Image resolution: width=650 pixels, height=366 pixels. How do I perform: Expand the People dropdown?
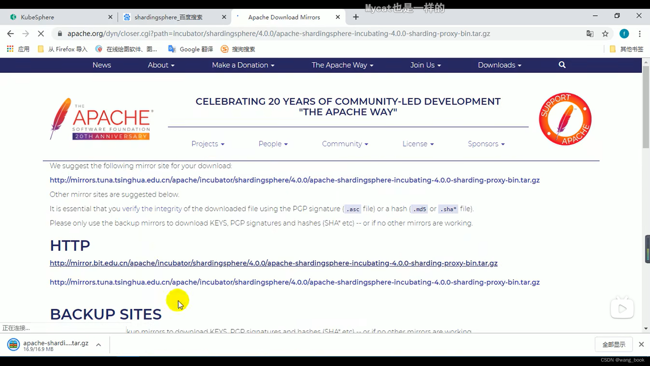point(273,144)
